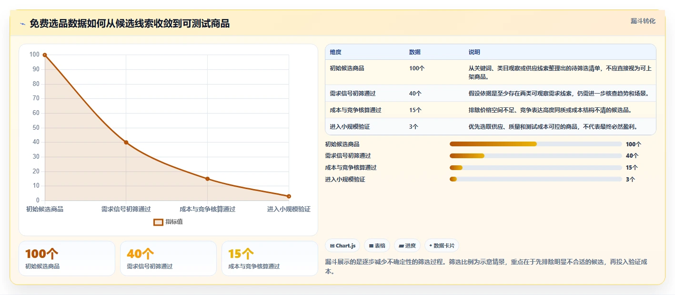Click the 成本与竞争核算通过 x-axis label on the chart
675x295 pixels.
[207, 209]
